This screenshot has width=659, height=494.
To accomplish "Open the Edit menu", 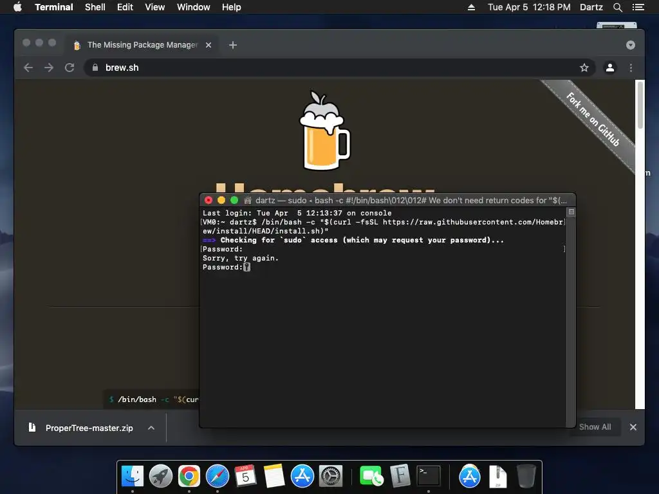I will point(125,7).
